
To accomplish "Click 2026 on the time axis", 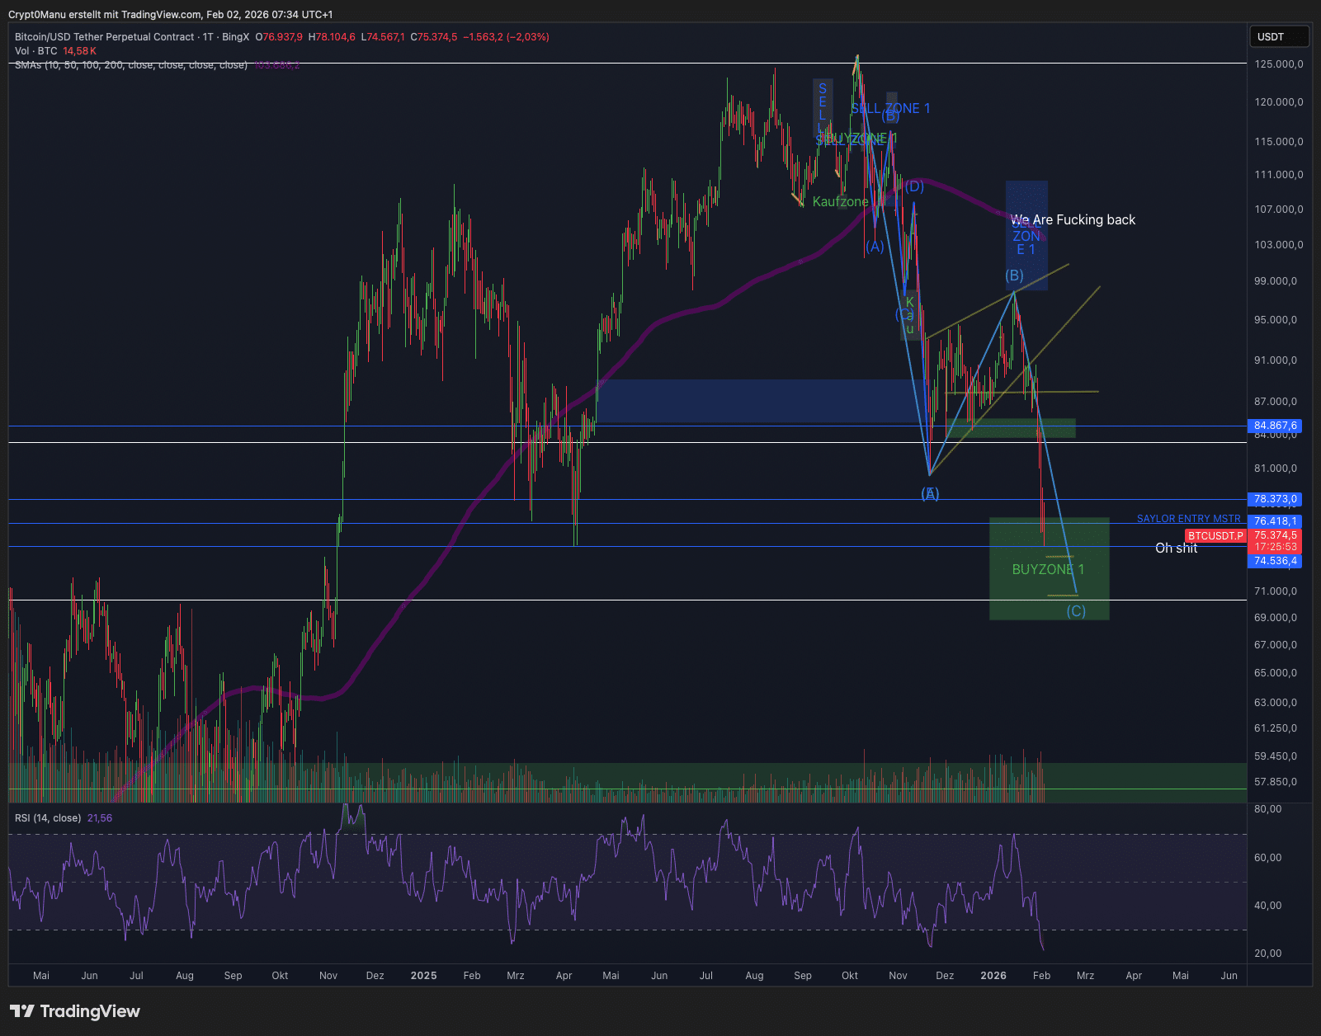I will point(993,976).
